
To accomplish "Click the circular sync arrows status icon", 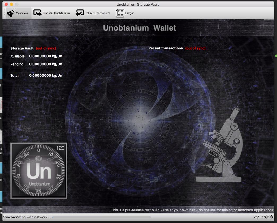I will 271,217.
